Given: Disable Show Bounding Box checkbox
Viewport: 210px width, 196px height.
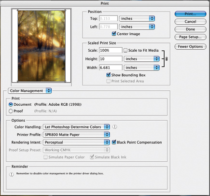Looking at the screenshot, I should 109,75.
